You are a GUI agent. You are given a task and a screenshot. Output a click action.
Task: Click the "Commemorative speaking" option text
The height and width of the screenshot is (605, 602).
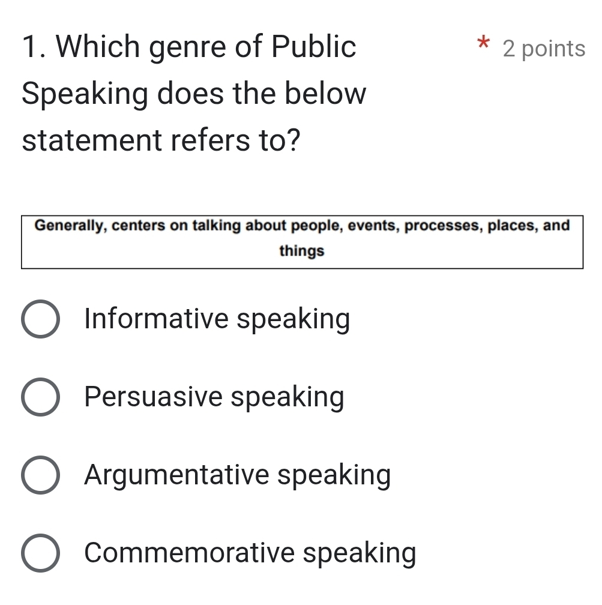[x=250, y=553]
